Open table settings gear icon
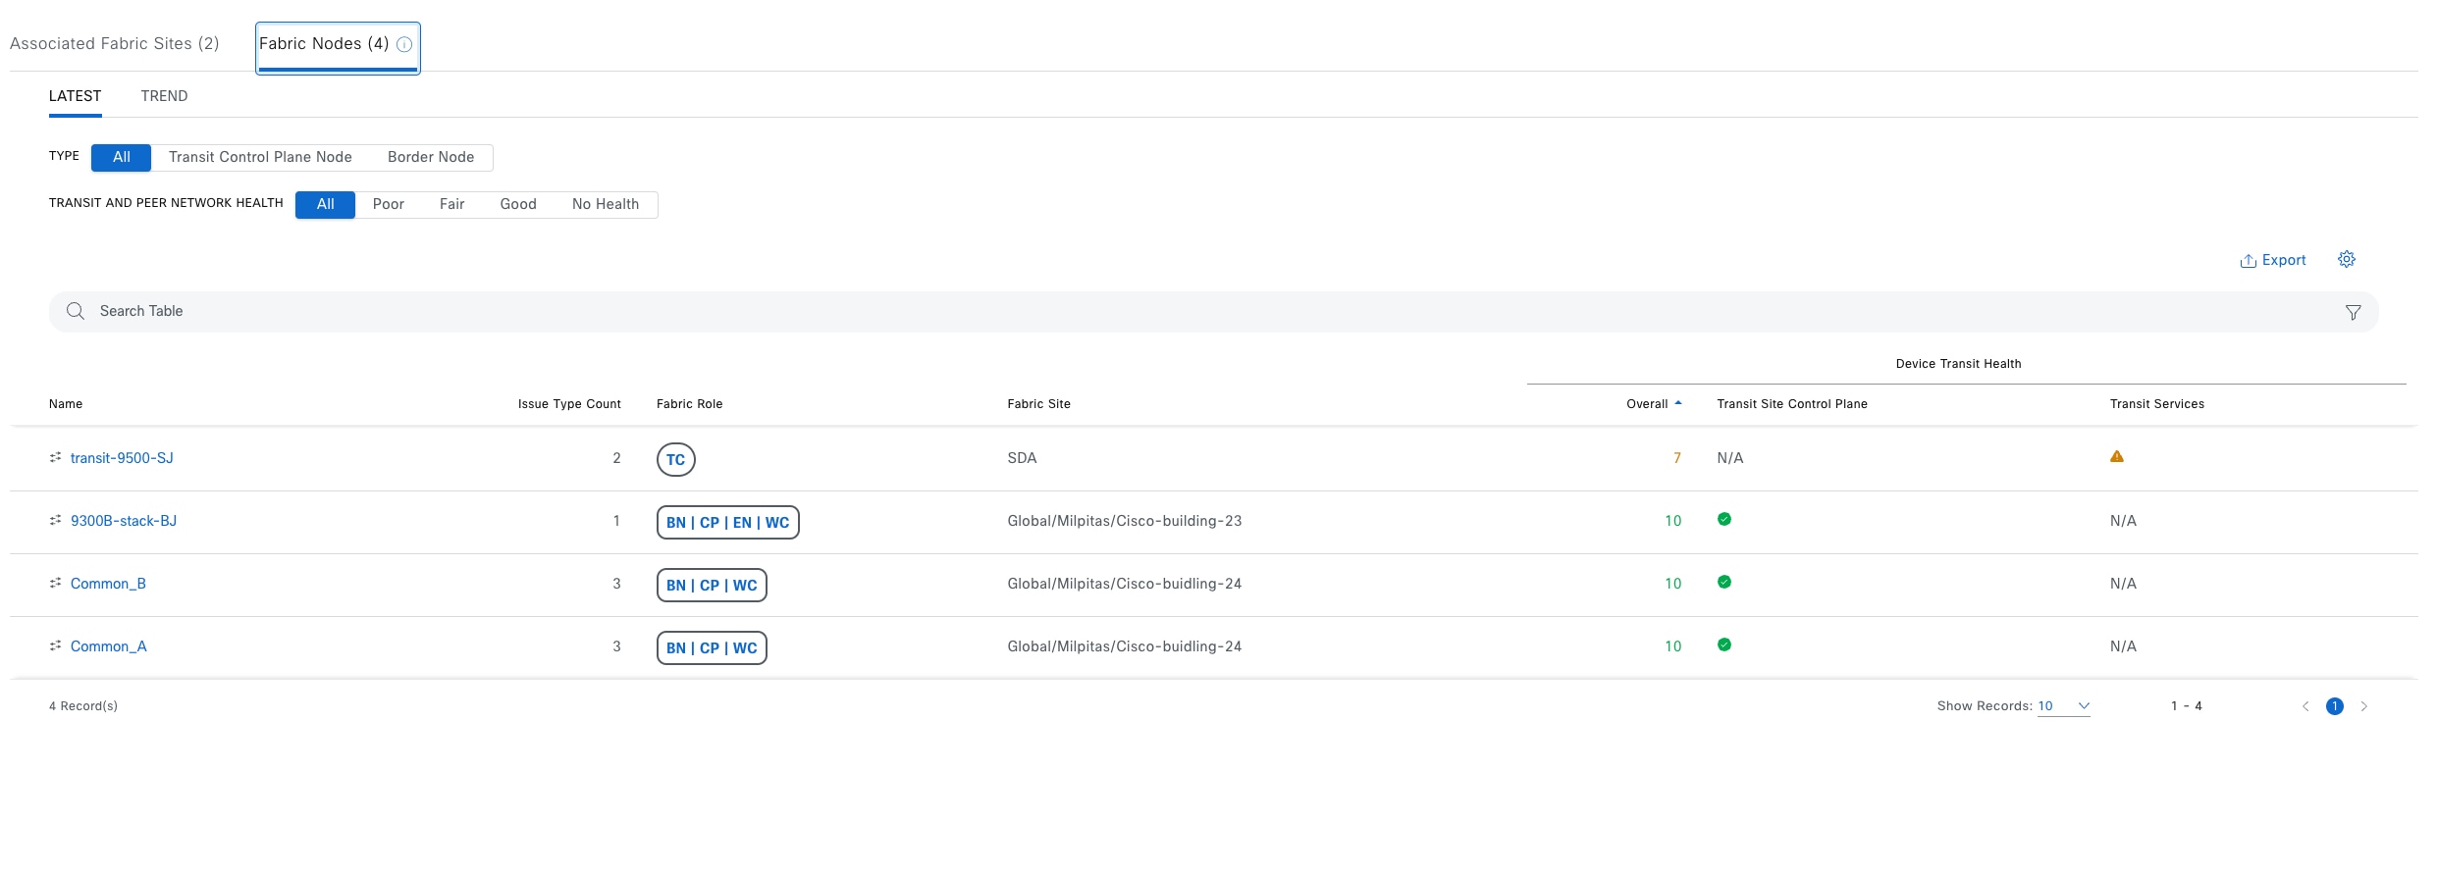Viewport: 2437px width, 876px height. (2346, 259)
